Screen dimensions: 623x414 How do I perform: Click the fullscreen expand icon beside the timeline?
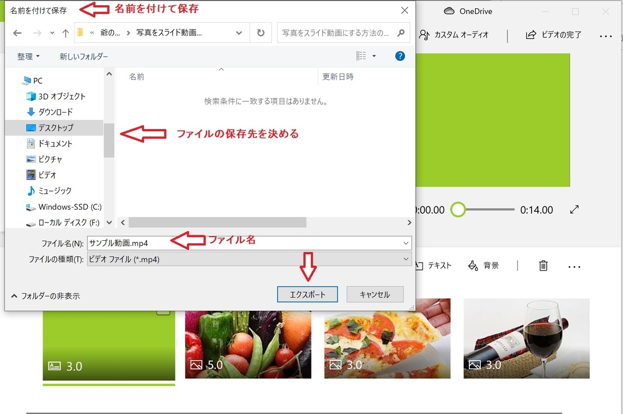574,210
